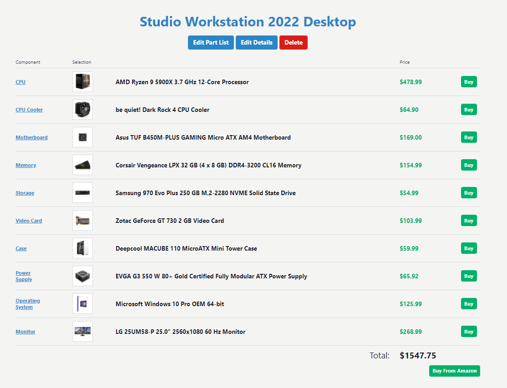Click the be quiet! Dark Rock 4 CPU Cooler name

pyautogui.click(x=162, y=110)
